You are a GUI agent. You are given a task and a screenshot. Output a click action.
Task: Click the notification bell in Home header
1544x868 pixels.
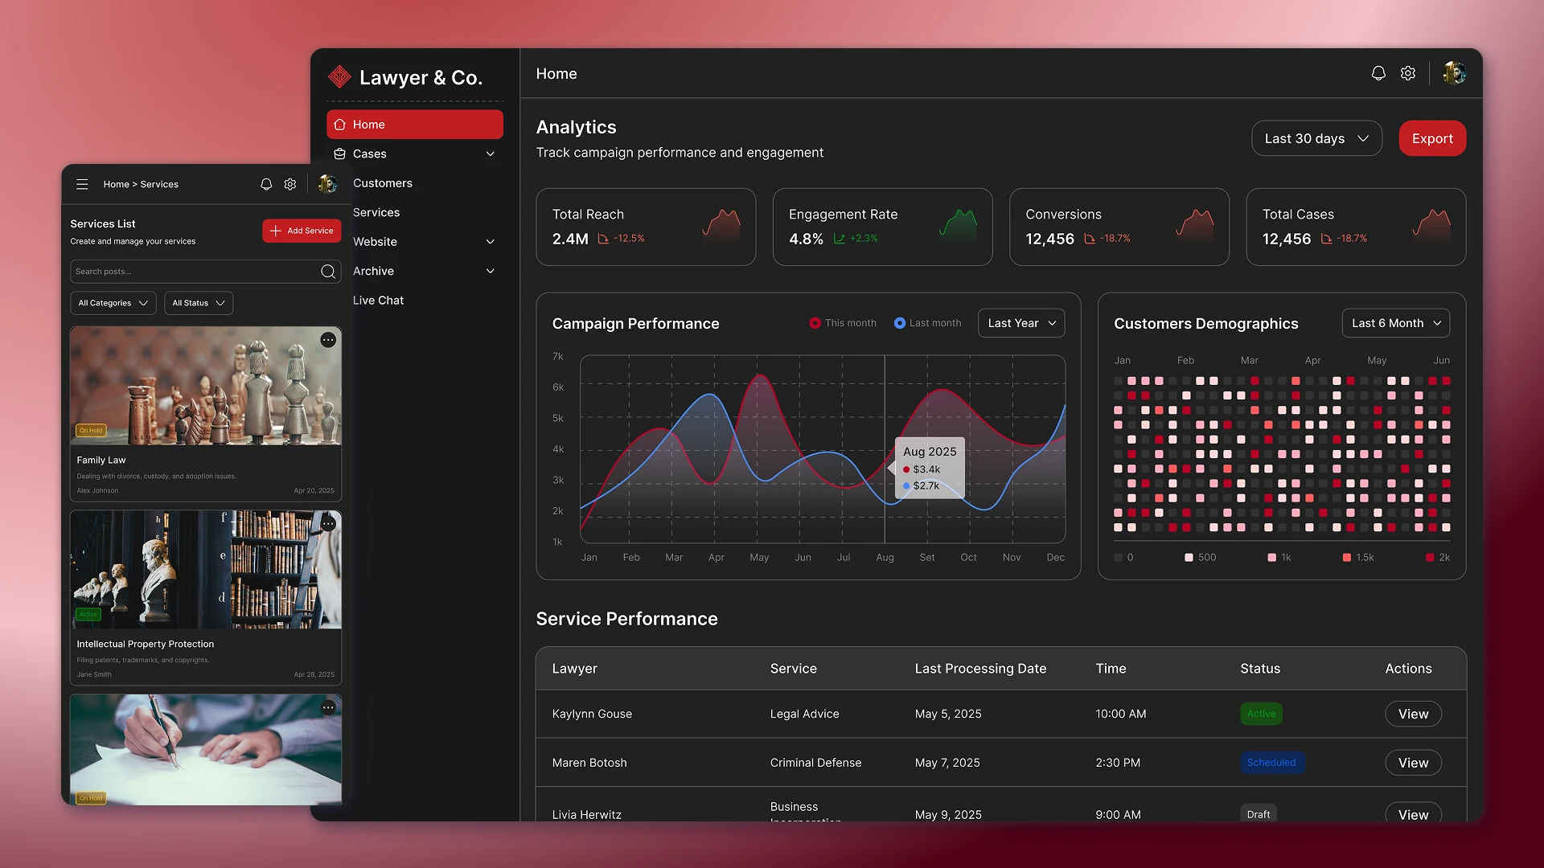coord(1378,73)
